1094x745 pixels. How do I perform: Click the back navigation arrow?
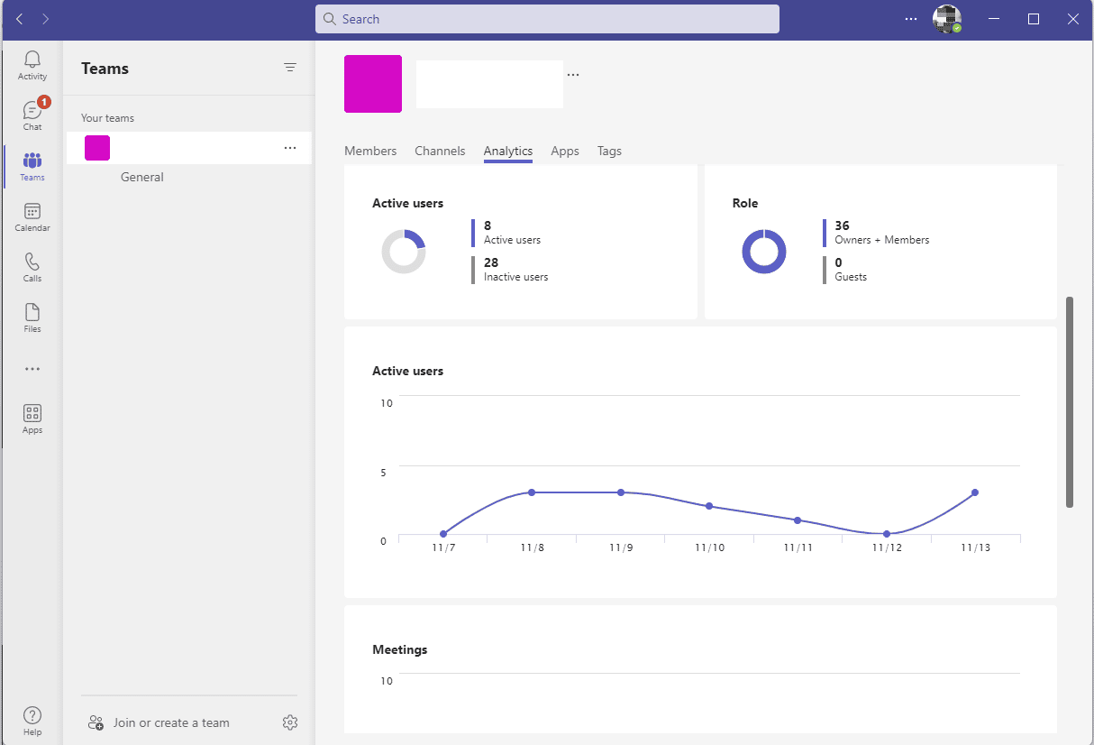click(18, 18)
